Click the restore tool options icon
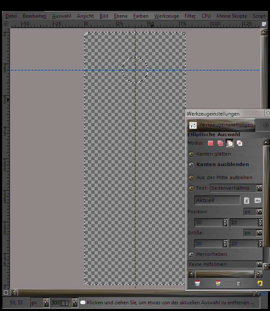The width and height of the screenshot is (270, 311). (x=218, y=283)
